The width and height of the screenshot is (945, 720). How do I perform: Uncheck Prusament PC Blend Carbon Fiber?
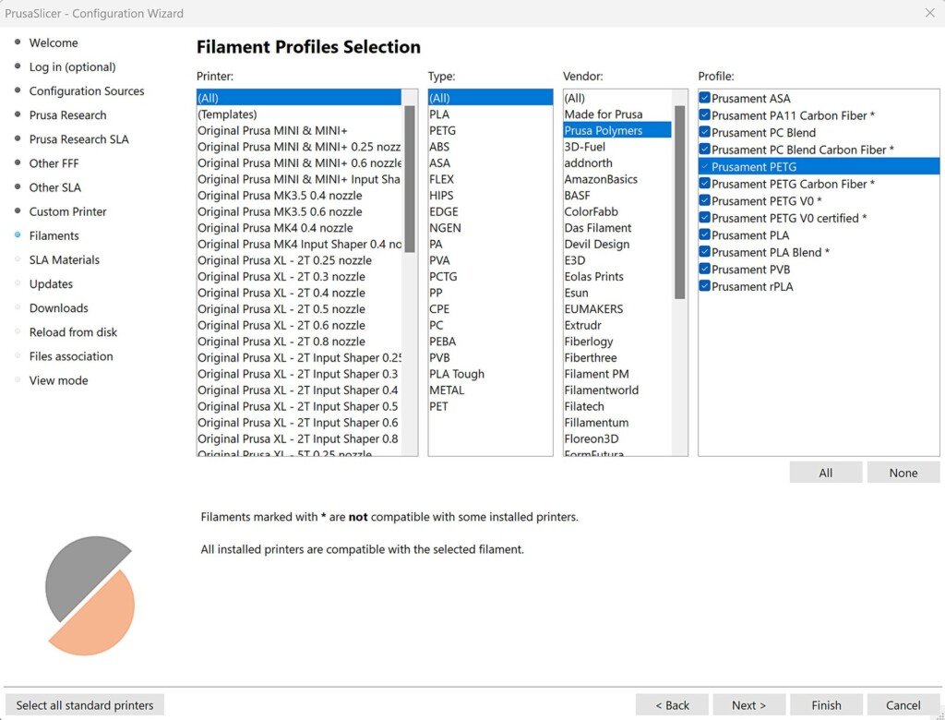click(x=704, y=149)
